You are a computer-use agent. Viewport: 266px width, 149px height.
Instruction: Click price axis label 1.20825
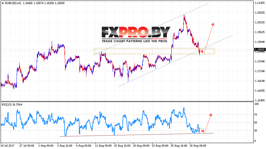point(260,12)
